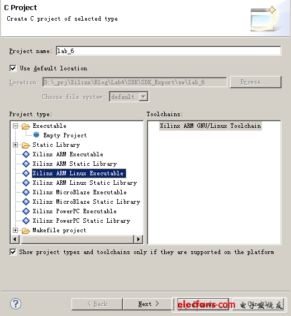Select Xilinx ARM Linux Executable project type
The image size is (291, 316).
[x=79, y=173]
